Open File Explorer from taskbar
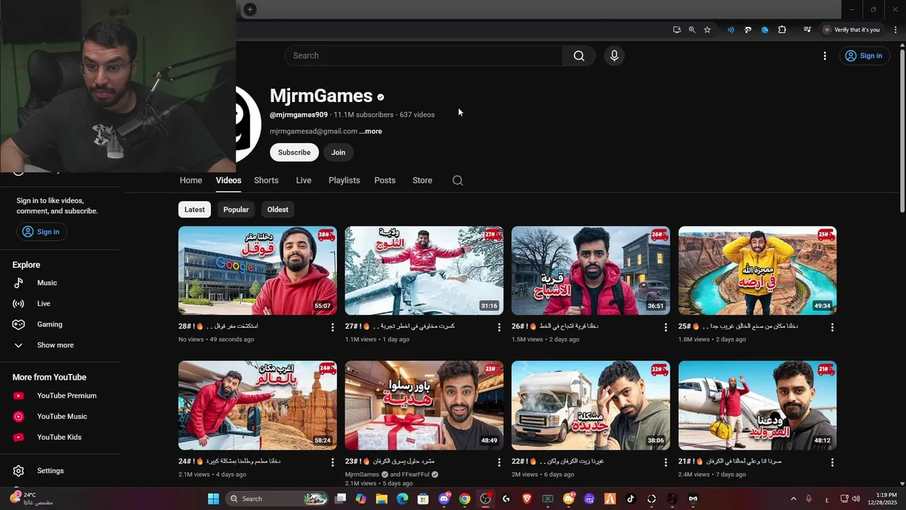Screen dimensions: 906x510 (382, 499)
